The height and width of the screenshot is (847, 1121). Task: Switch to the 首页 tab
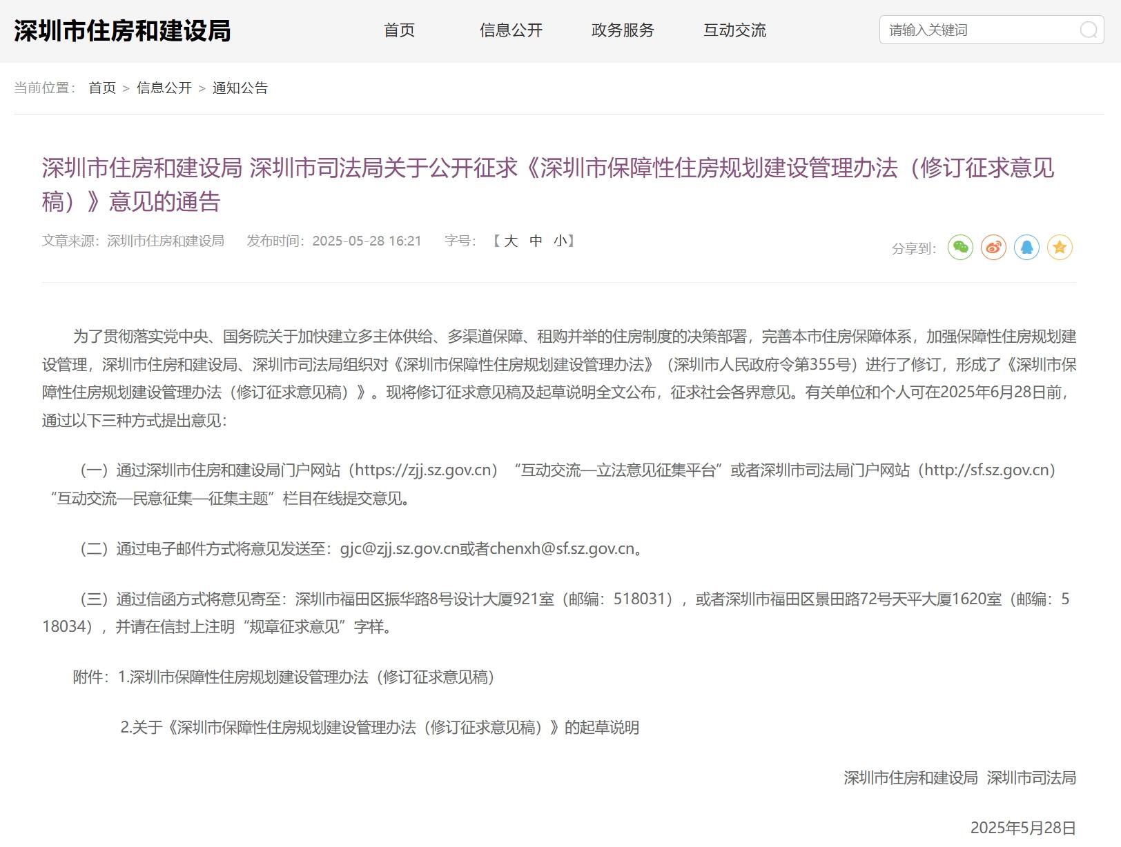click(x=400, y=30)
